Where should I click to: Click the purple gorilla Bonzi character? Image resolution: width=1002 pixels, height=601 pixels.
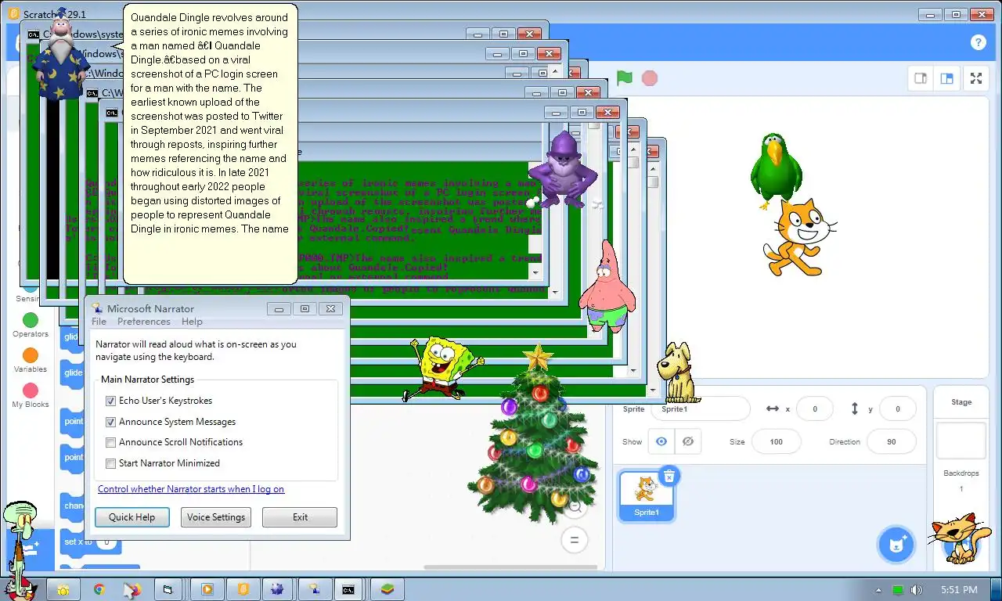[x=563, y=170]
